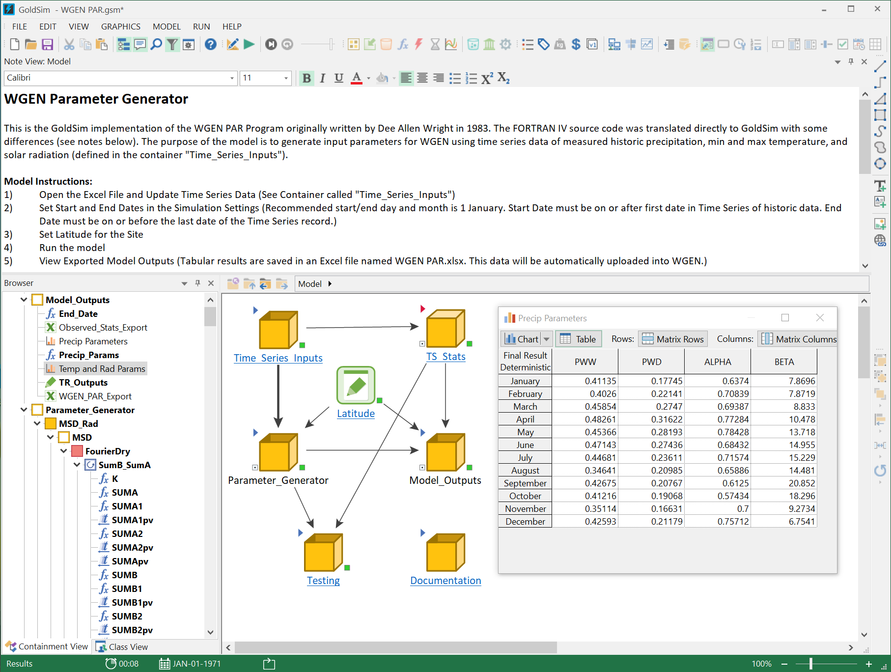Open the GRAPHICS menu
This screenshot has width=891, height=672.
121,27
